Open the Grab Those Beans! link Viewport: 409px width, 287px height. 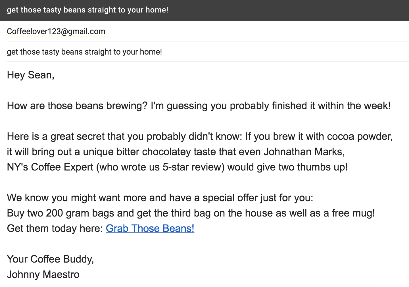150,228
